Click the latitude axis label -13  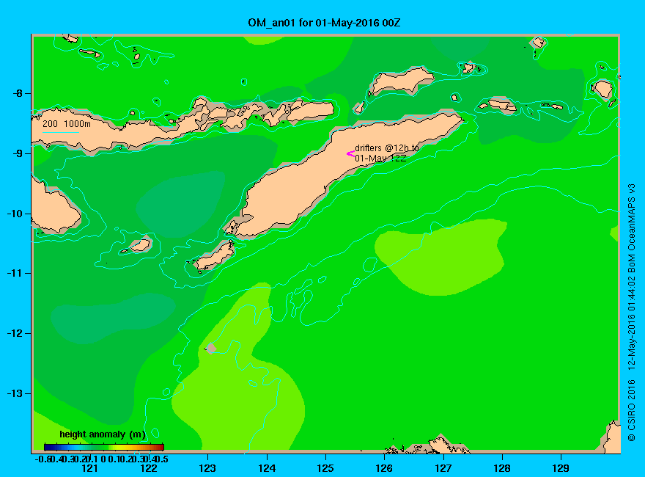15,393
